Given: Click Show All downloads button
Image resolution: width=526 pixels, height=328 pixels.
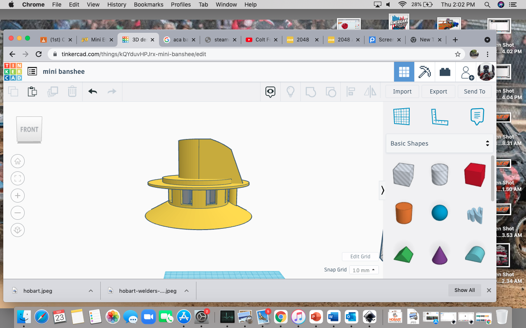Looking at the screenshot, I should [x=465, y=290].
